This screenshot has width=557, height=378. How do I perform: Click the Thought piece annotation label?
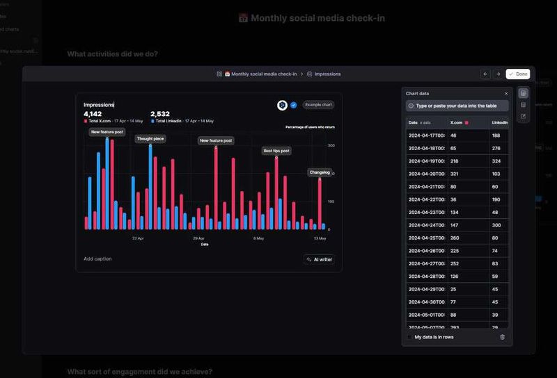click(x=150, y=139)
